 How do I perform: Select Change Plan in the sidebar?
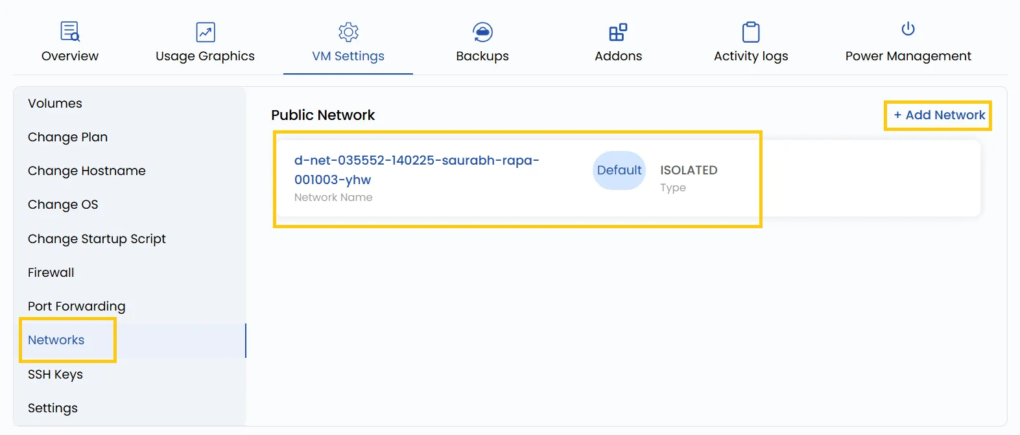tap(67, 137)
